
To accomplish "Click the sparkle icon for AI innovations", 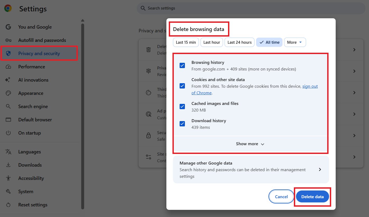I will click(x=8, y=80).
